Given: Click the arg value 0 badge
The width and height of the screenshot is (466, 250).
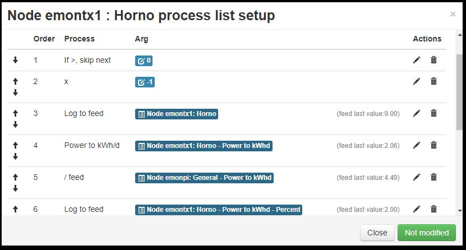Looking at the screenshot, I should 144,61.
